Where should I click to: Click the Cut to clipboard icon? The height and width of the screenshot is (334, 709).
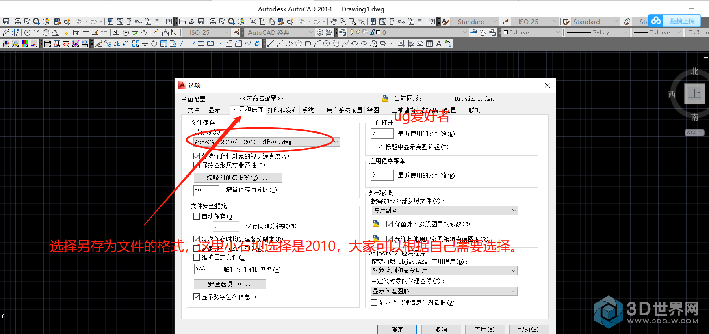(x=253, y=22)
